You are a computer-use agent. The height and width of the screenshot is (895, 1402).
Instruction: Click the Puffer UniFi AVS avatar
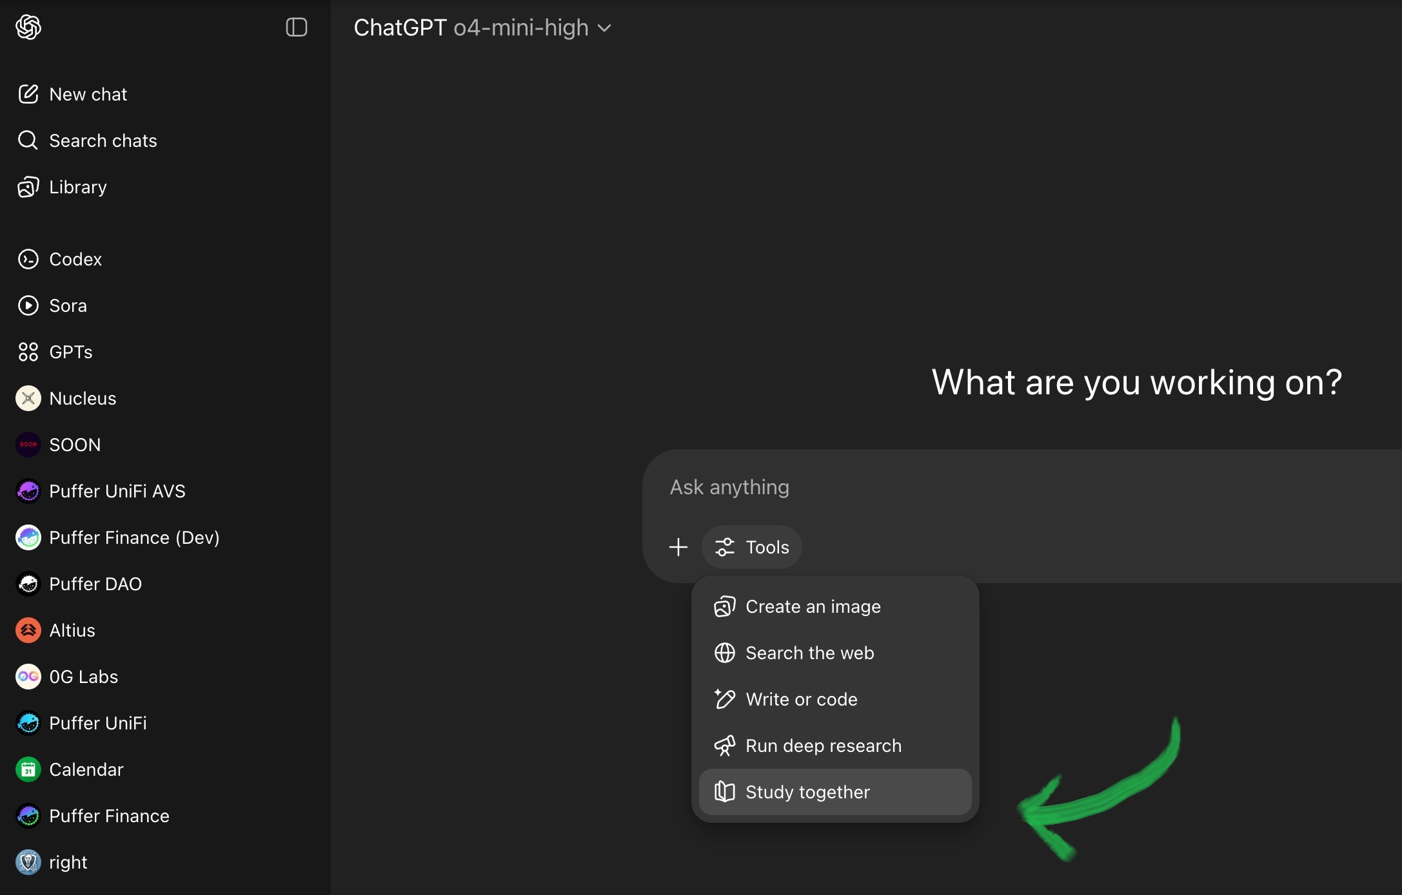point(28,491)
